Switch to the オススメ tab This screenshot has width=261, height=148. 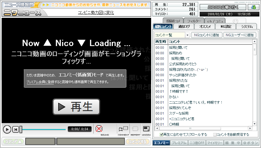point(205,26)
